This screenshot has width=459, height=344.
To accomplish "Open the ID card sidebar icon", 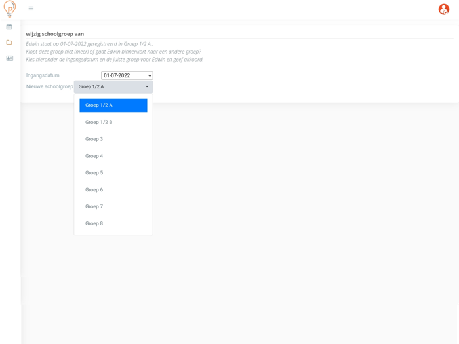I will [10, 58].
